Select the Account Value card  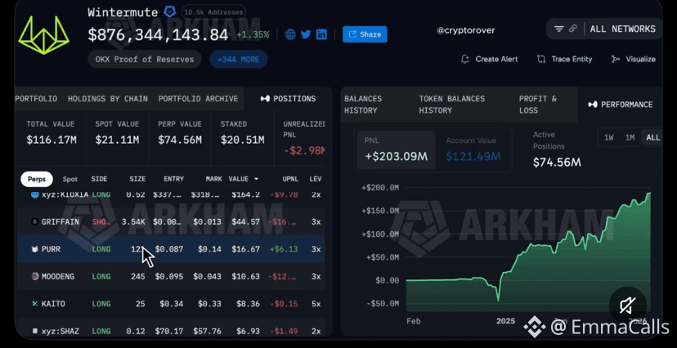[x=473, y=150]
